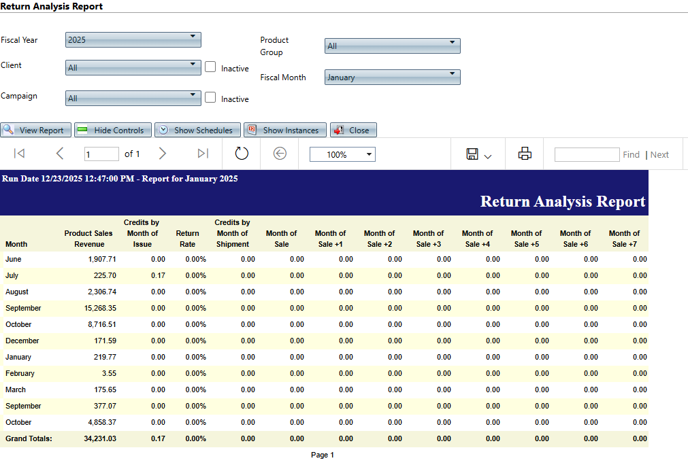
Task: Click the View Report button
Action: coord(35,130)
